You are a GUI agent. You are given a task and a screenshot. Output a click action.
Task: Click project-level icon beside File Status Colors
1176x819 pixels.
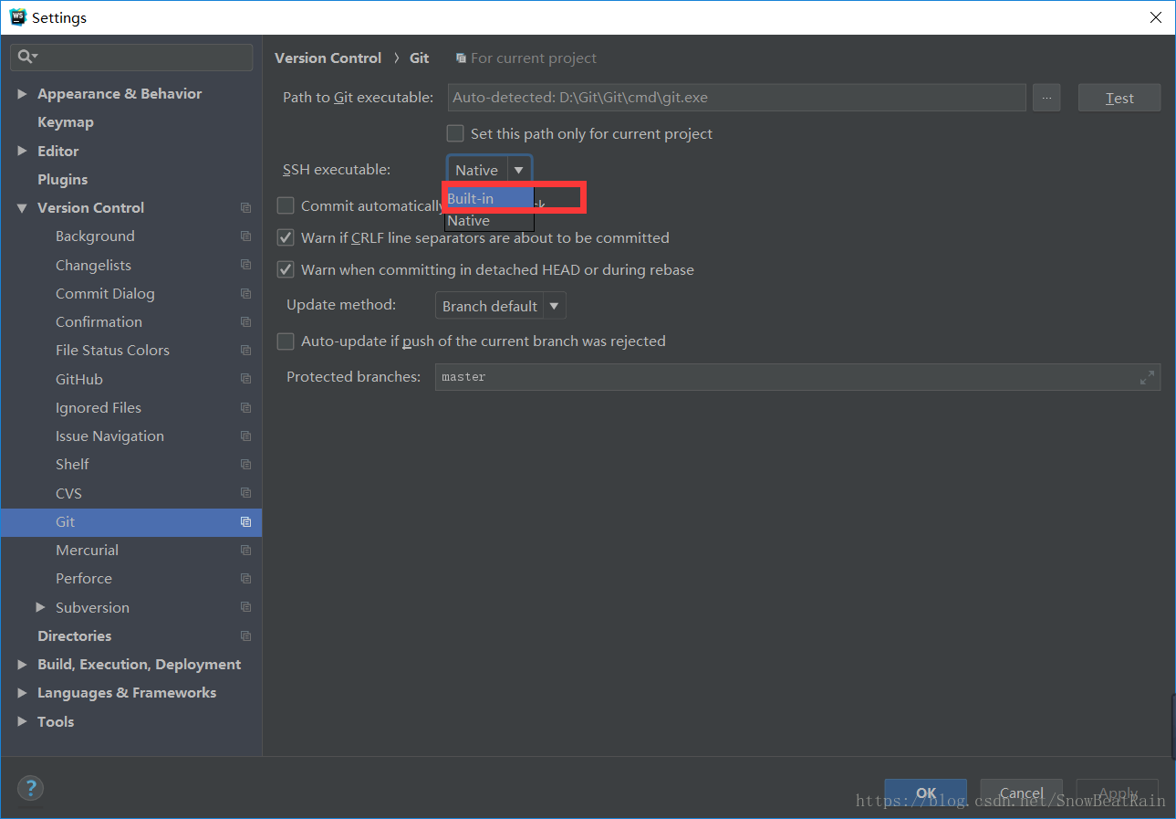click(x=245, y=351)
